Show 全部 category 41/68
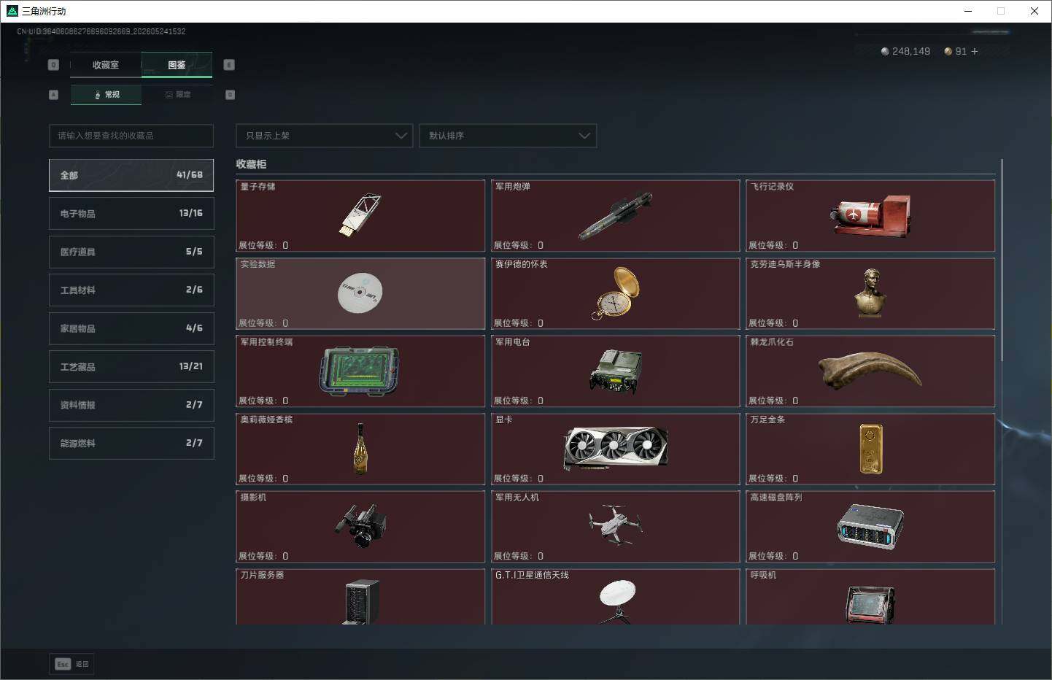This screenshot has width=1052, height=680. [x=131, y=175]
